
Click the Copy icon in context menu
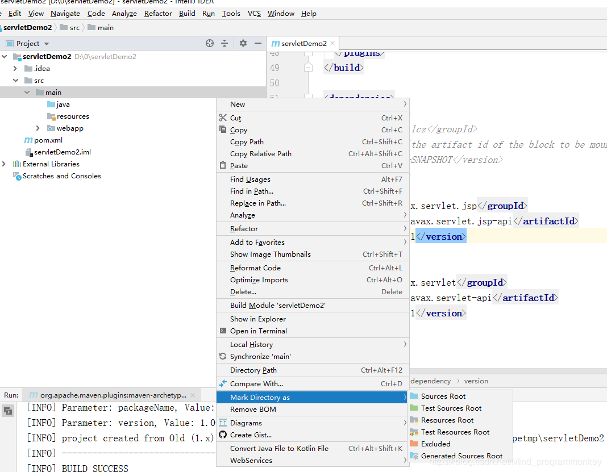pos(223,130)
